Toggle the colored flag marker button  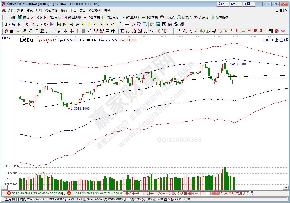pyautogui.click(x=52, y=24)
